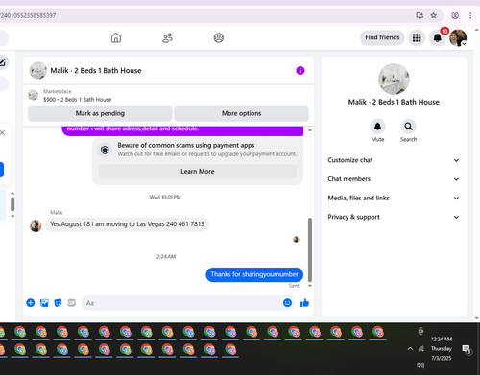The image size is (480, 375).
Task: Open the emoji picker in message box
Action: 287,302
